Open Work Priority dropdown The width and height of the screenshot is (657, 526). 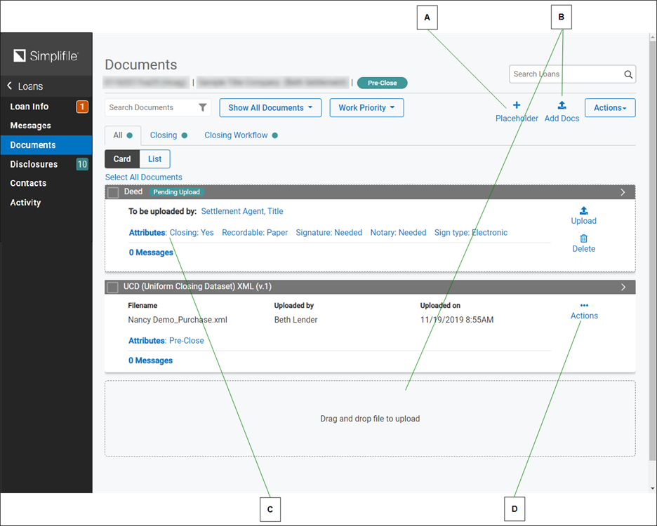(366, 107)
